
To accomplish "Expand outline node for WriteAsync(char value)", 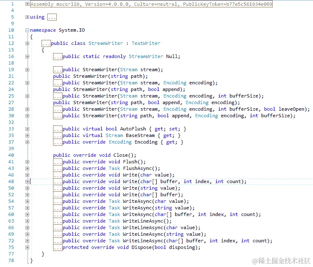I will click(x=27, y=202).
